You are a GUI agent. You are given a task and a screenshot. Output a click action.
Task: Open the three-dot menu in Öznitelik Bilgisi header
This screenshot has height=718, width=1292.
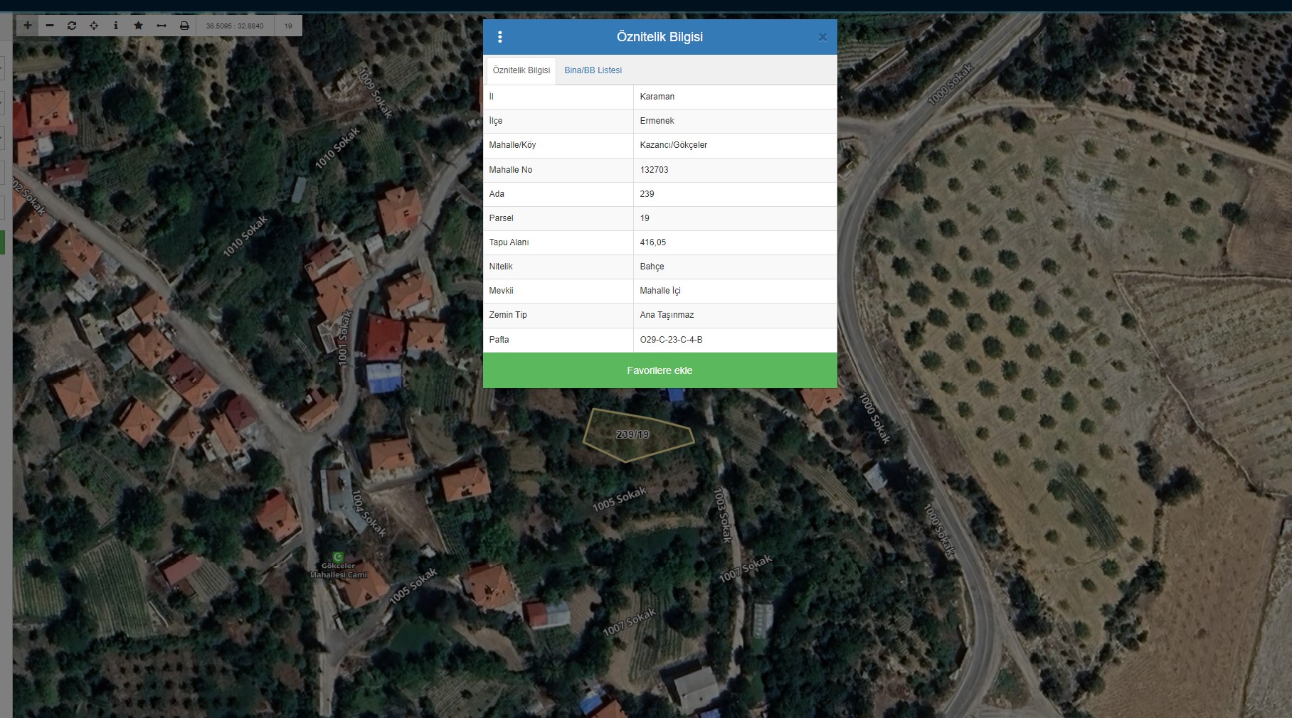(500, 37)
